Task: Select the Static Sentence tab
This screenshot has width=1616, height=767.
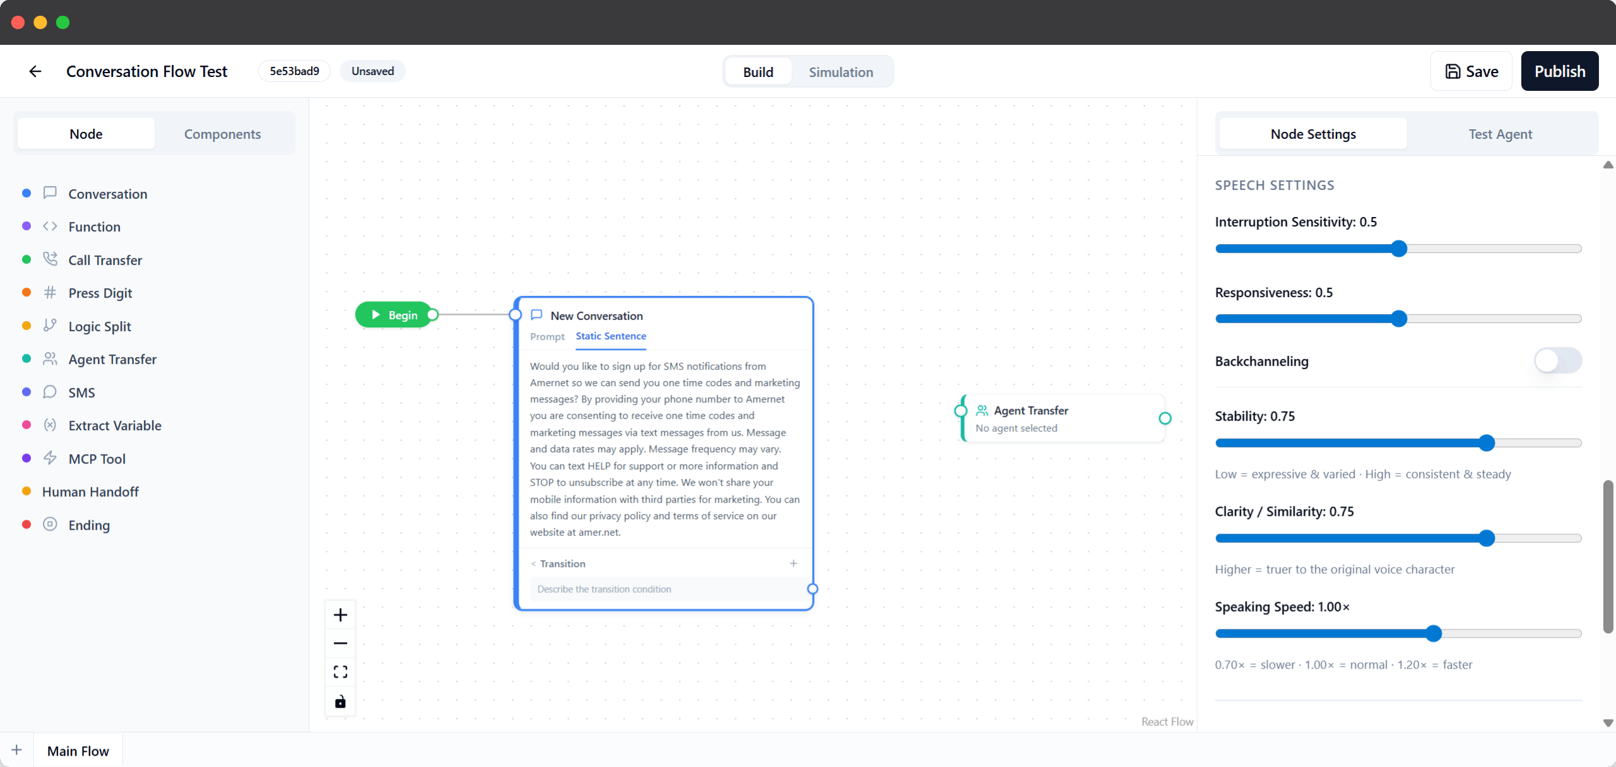Action: (611, 336)
